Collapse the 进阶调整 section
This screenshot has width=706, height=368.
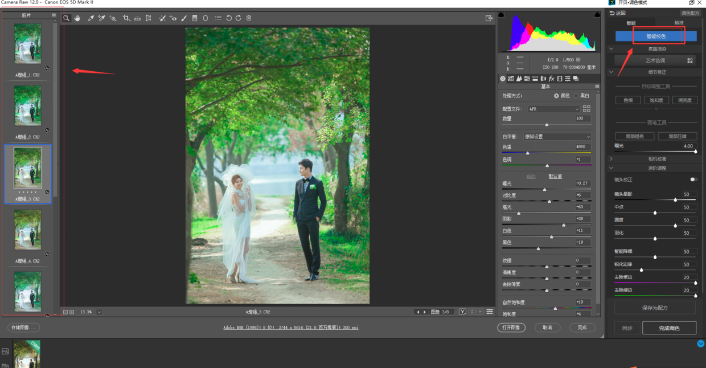pyautogui.click(x=611, y=168)
